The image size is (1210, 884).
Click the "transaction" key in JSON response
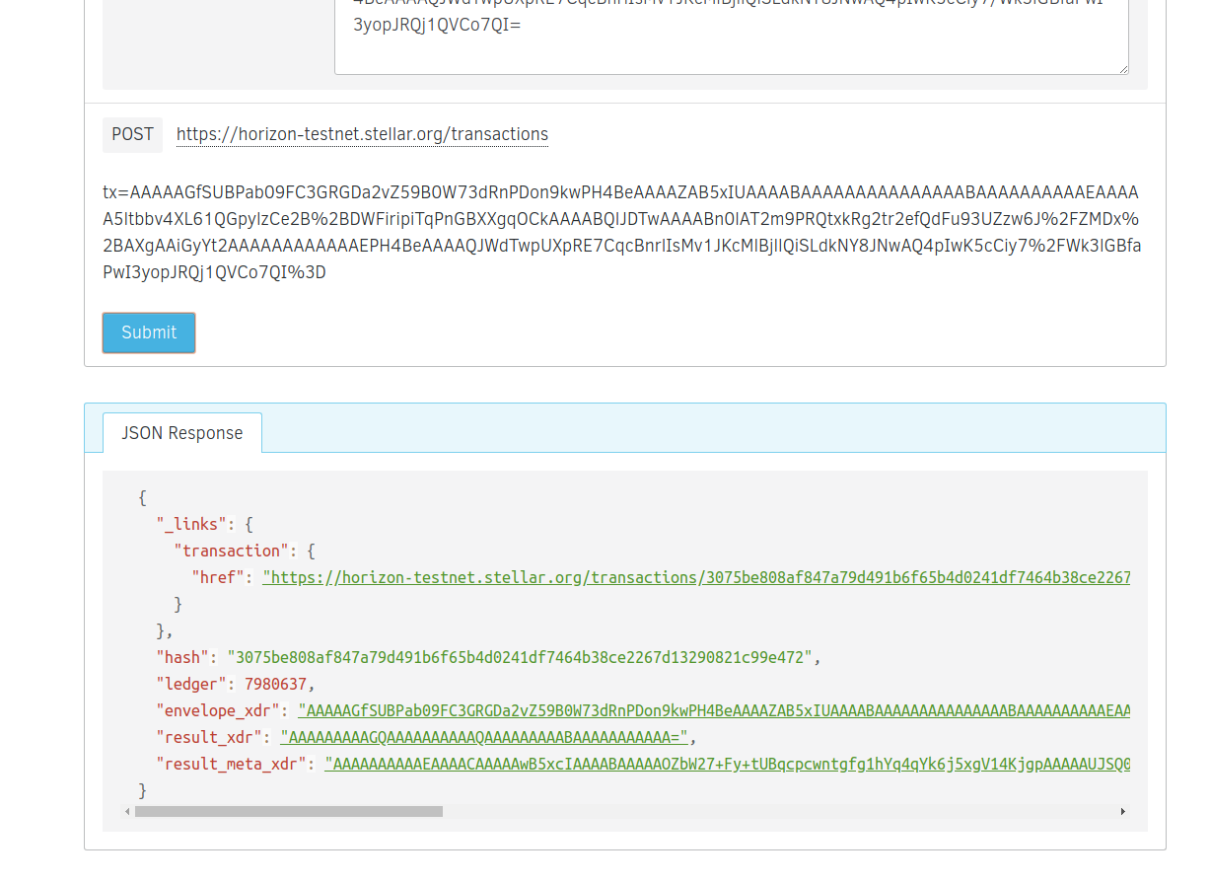pos(232,551)
